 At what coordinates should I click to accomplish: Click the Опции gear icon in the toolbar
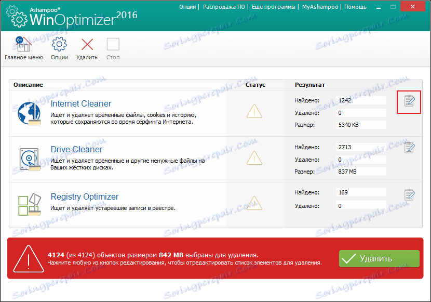pos(60,44)
